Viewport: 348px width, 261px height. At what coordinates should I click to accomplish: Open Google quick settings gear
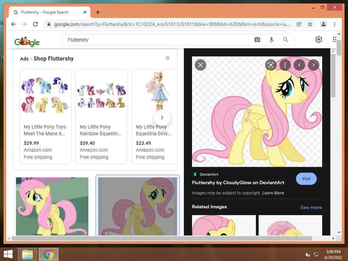click(319, 39)
